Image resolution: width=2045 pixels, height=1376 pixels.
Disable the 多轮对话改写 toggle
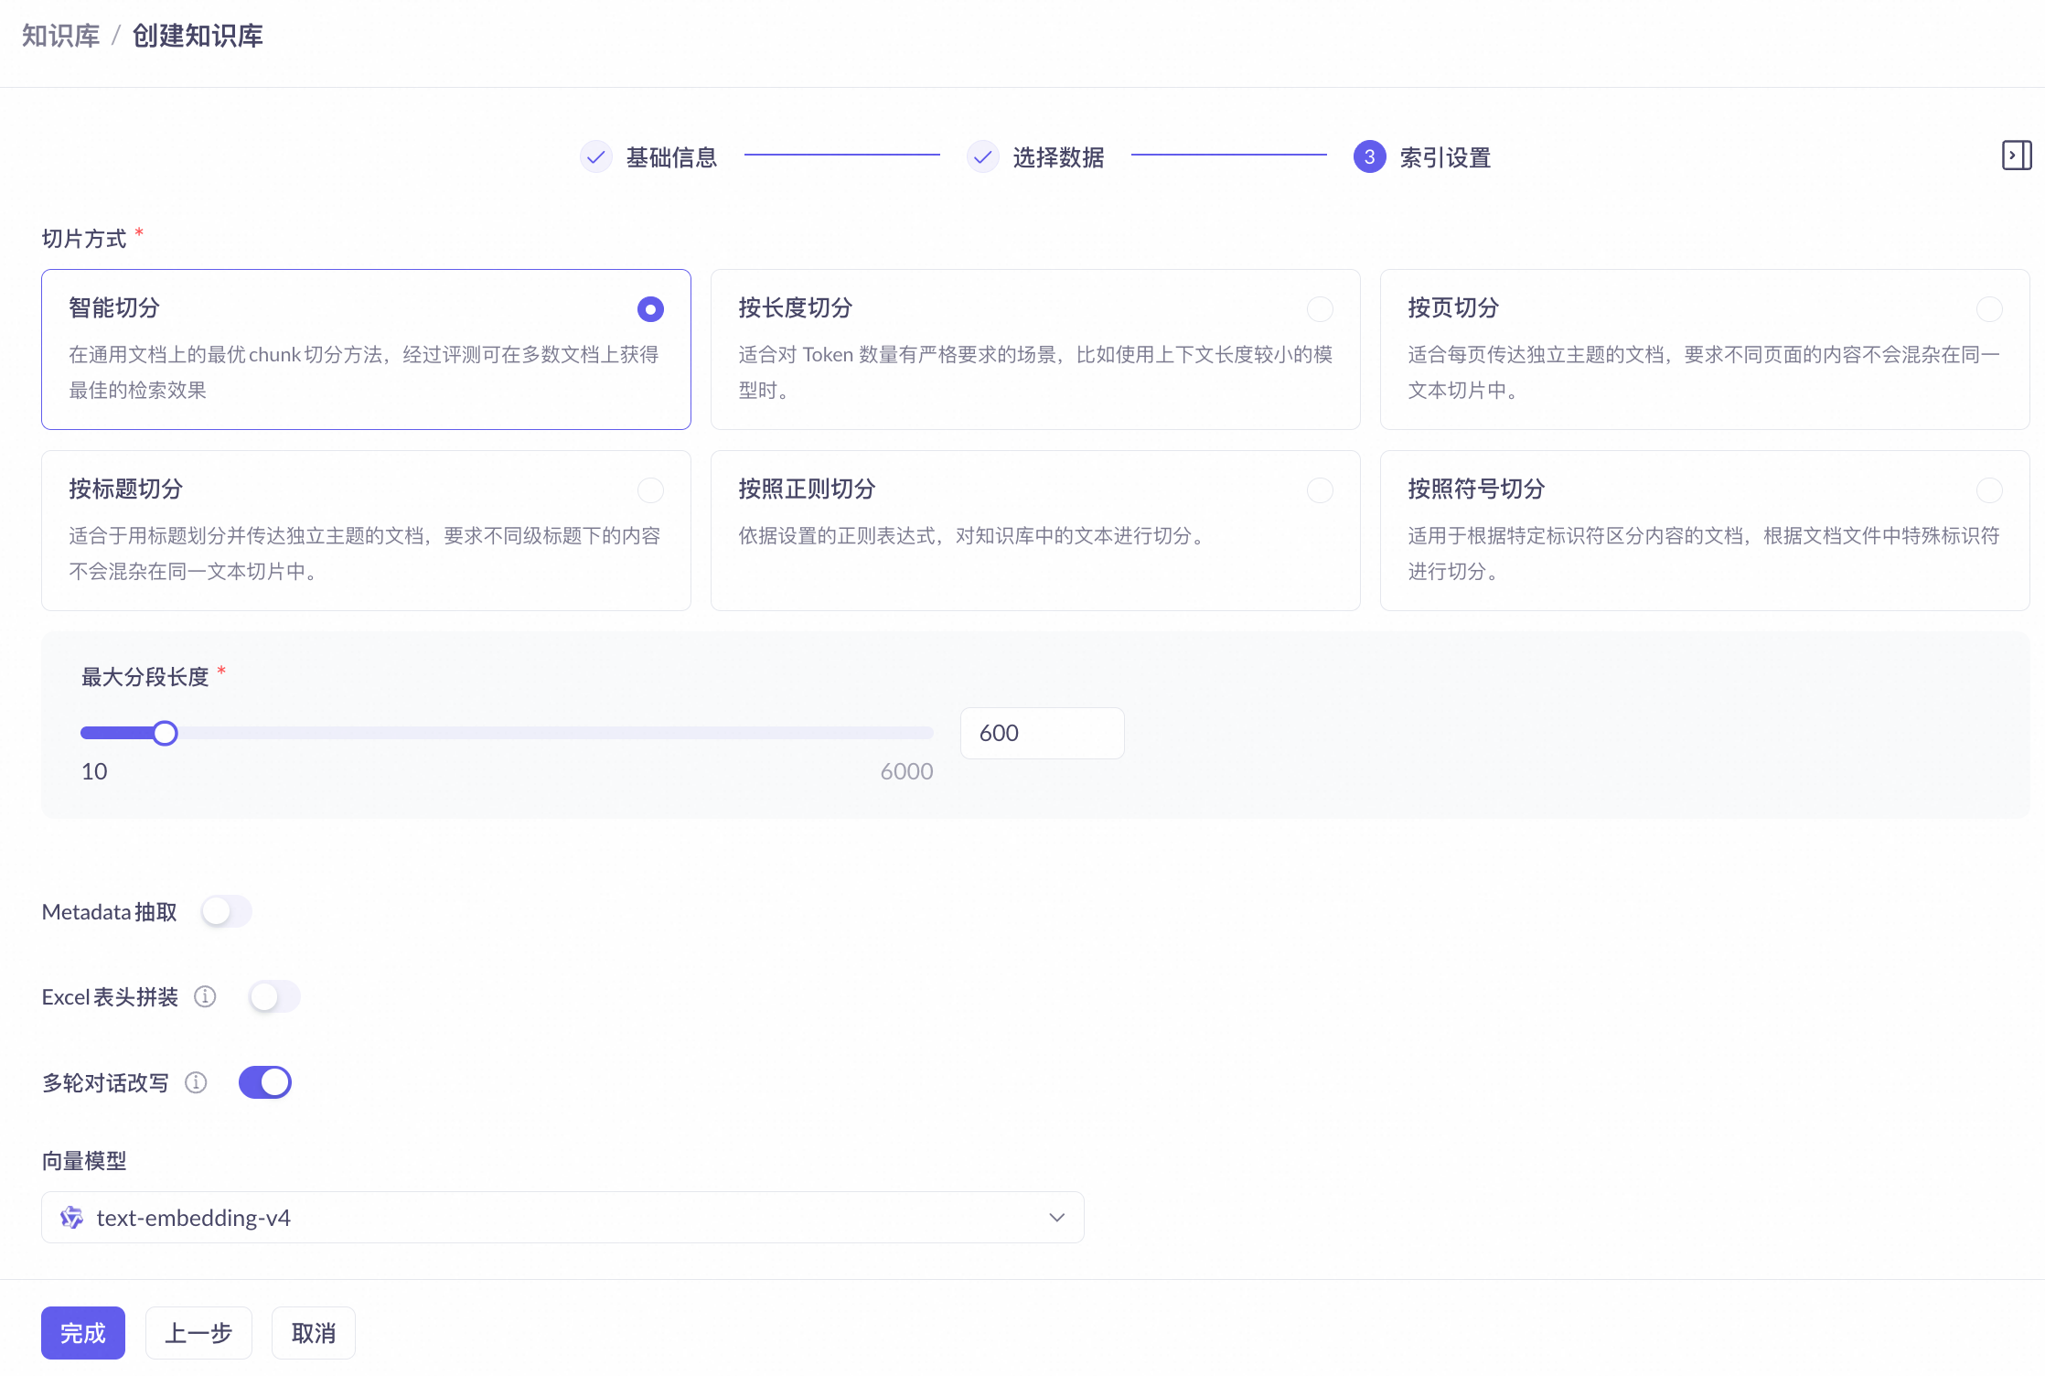coord(265,1082)
